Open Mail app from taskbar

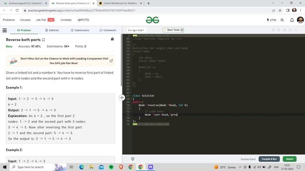pos(102,167)
